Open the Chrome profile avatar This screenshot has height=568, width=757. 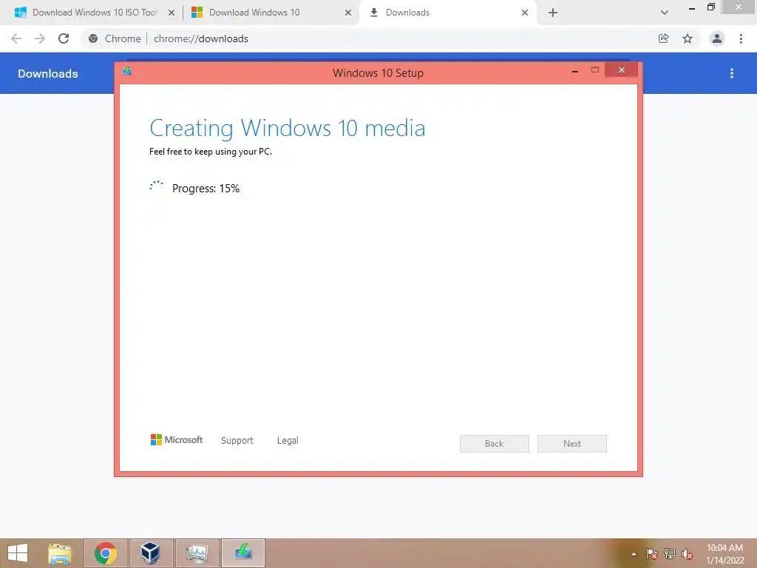[717, 38]
